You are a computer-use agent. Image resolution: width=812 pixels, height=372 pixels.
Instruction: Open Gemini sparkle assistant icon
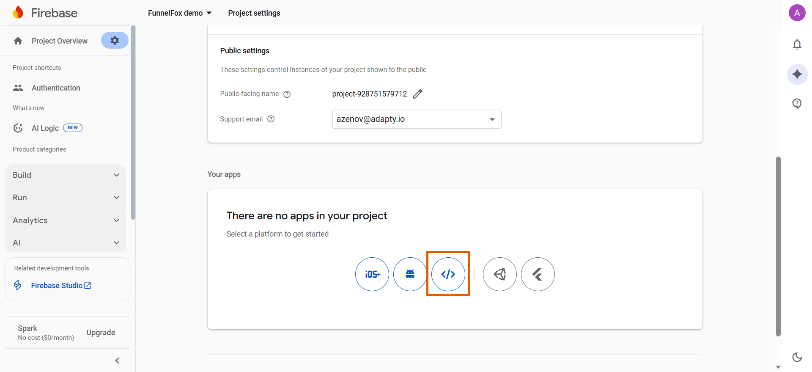click(x=797, y=74)
